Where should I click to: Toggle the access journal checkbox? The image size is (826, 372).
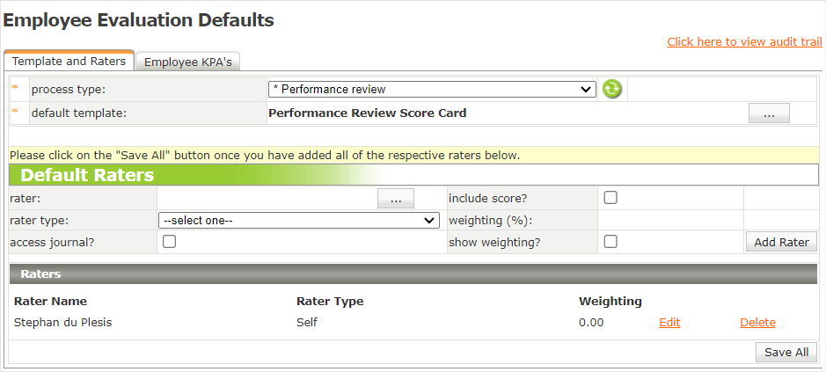pos(170,242)
